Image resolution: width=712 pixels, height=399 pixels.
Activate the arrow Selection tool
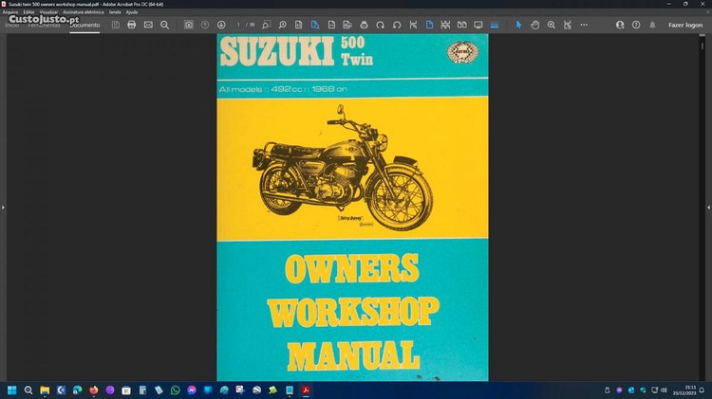pos(518,25)
